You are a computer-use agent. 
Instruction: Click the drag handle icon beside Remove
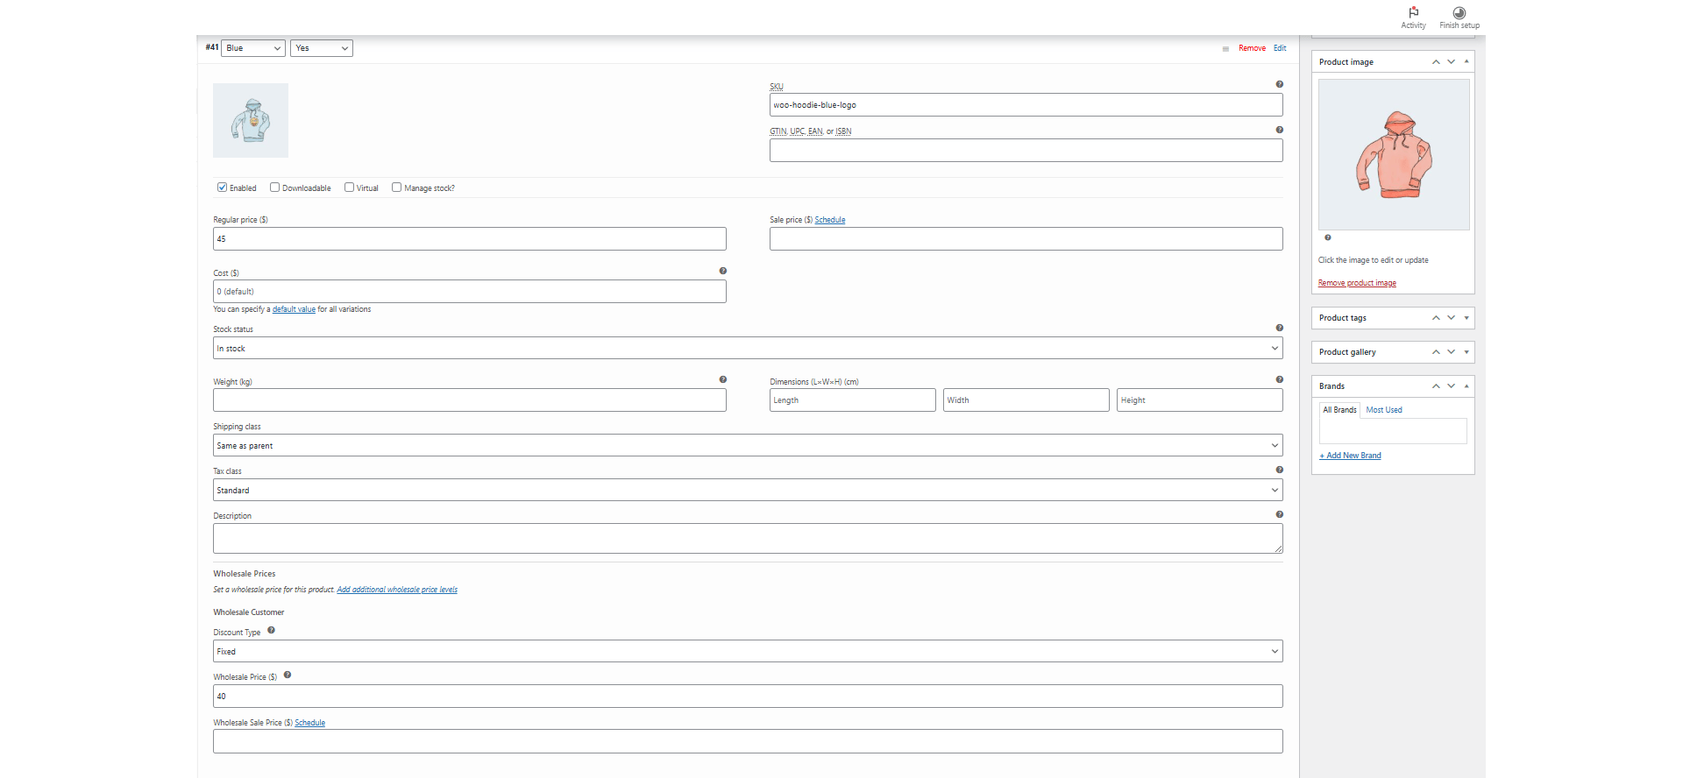tap(1225, 49)
